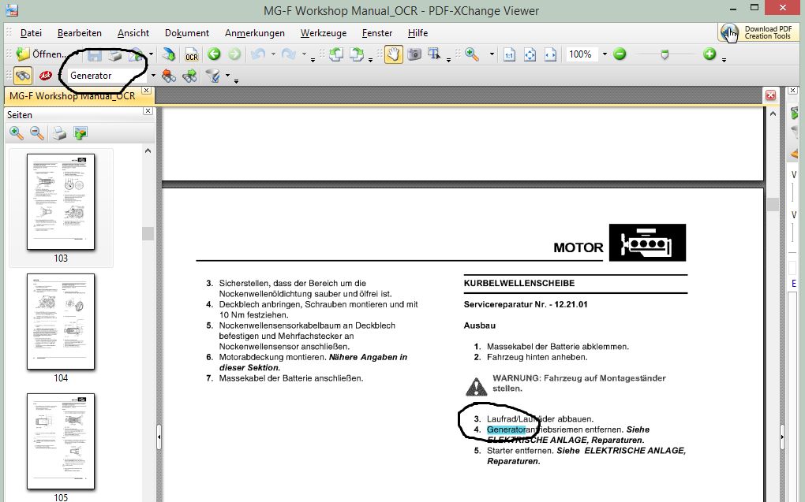Click the green Zoom In plus button
Screen dimensions: 805x502
pos(710,54)
